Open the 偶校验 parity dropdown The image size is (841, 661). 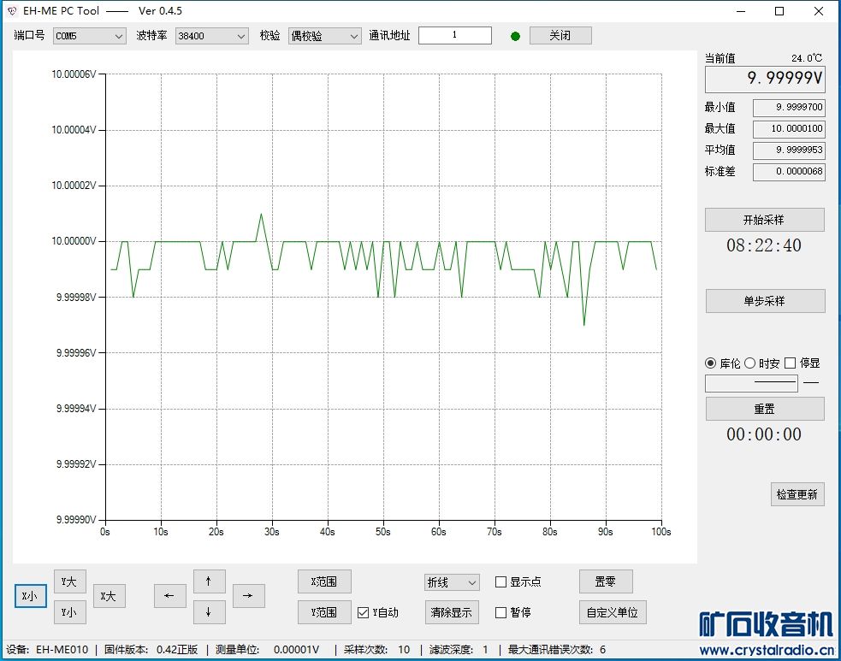[324, 36]
